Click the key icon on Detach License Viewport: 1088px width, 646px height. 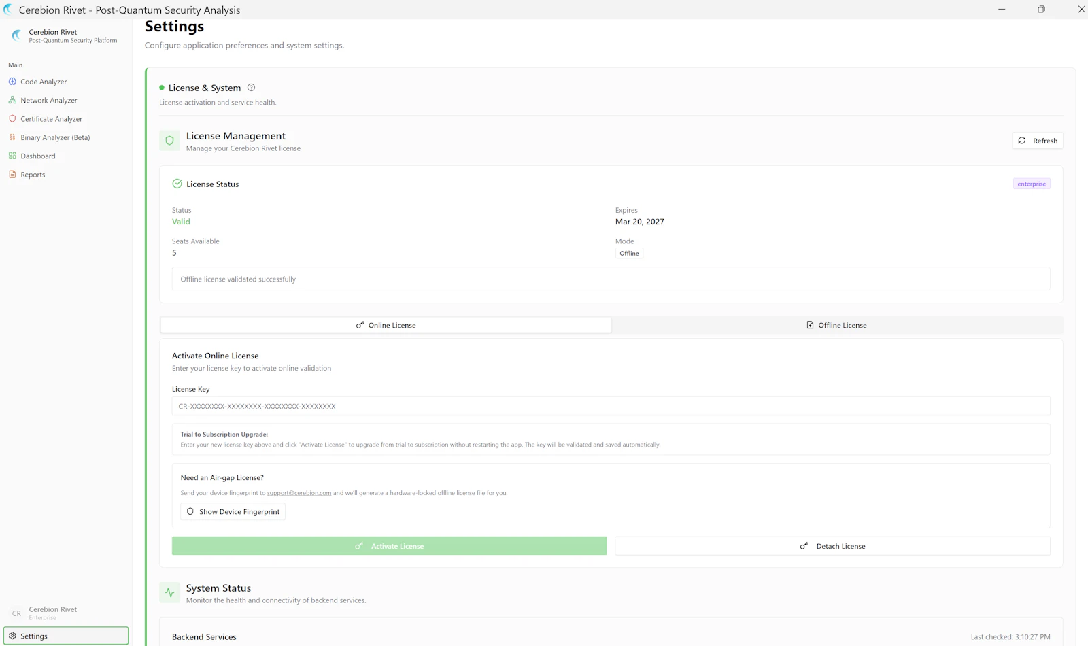coord(804,546)
